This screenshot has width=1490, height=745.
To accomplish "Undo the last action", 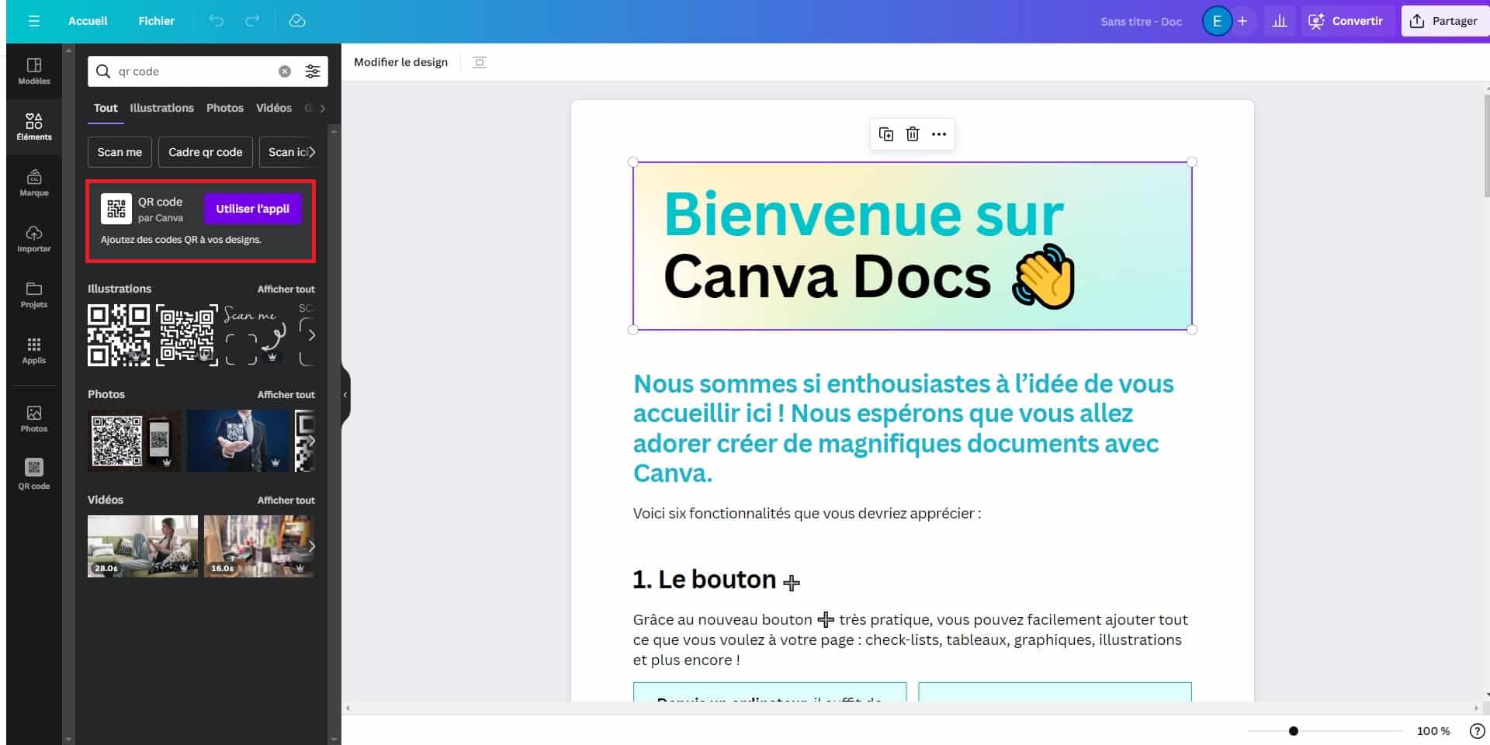I will tap(217, 21).
